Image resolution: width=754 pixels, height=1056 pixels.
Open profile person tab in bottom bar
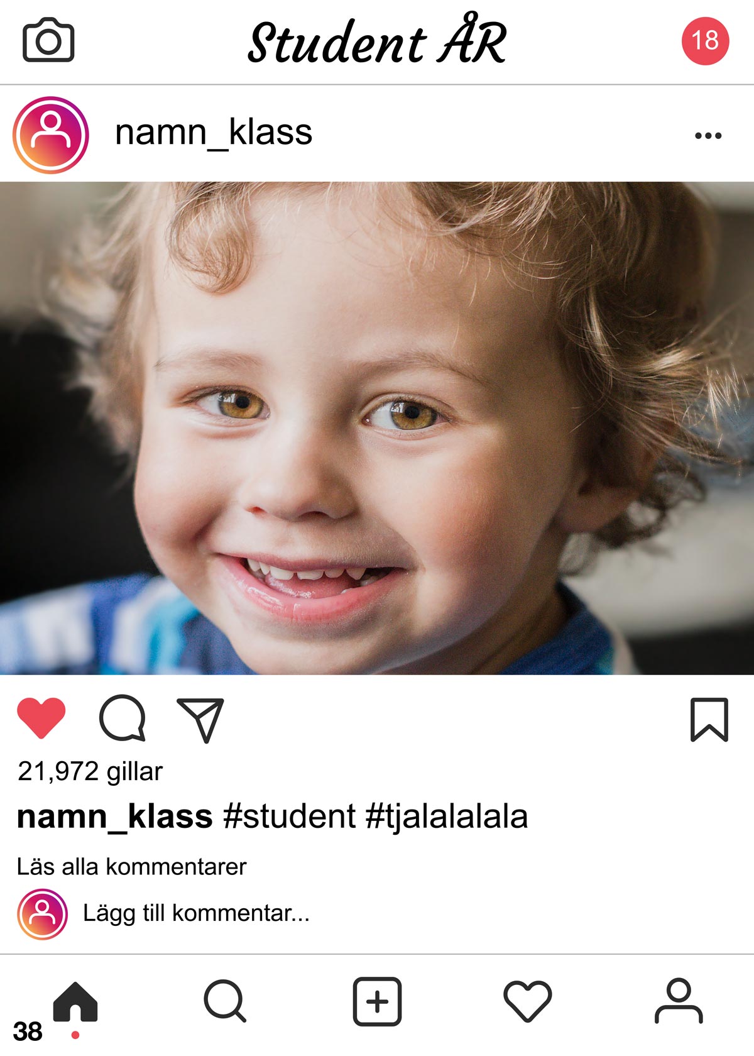pyautogui.click(x=679, y=1001)
